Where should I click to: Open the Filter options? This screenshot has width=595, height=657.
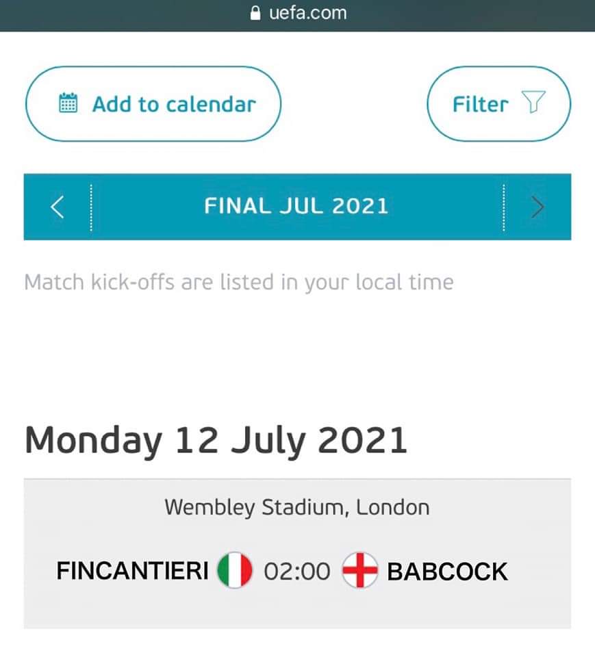point(498,104)
